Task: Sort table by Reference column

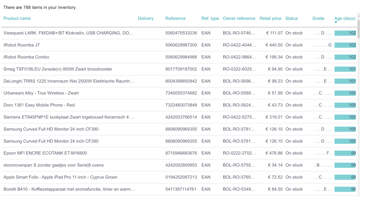Action: tap(175, 18)
